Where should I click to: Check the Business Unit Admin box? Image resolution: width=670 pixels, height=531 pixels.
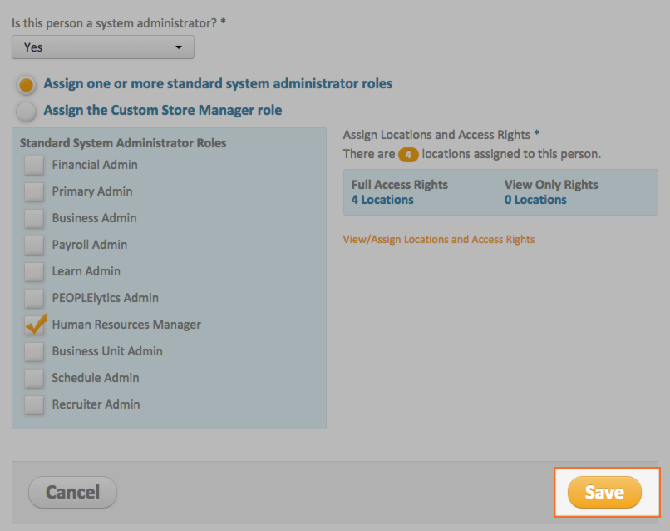pyautogui.click(x=34, y=351)
